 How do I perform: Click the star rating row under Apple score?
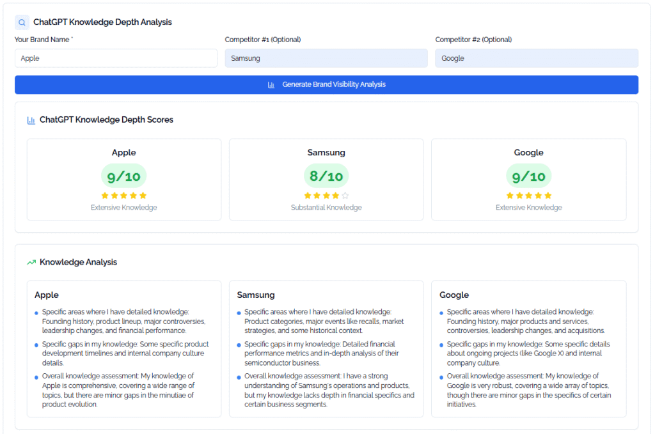[124, 196]
